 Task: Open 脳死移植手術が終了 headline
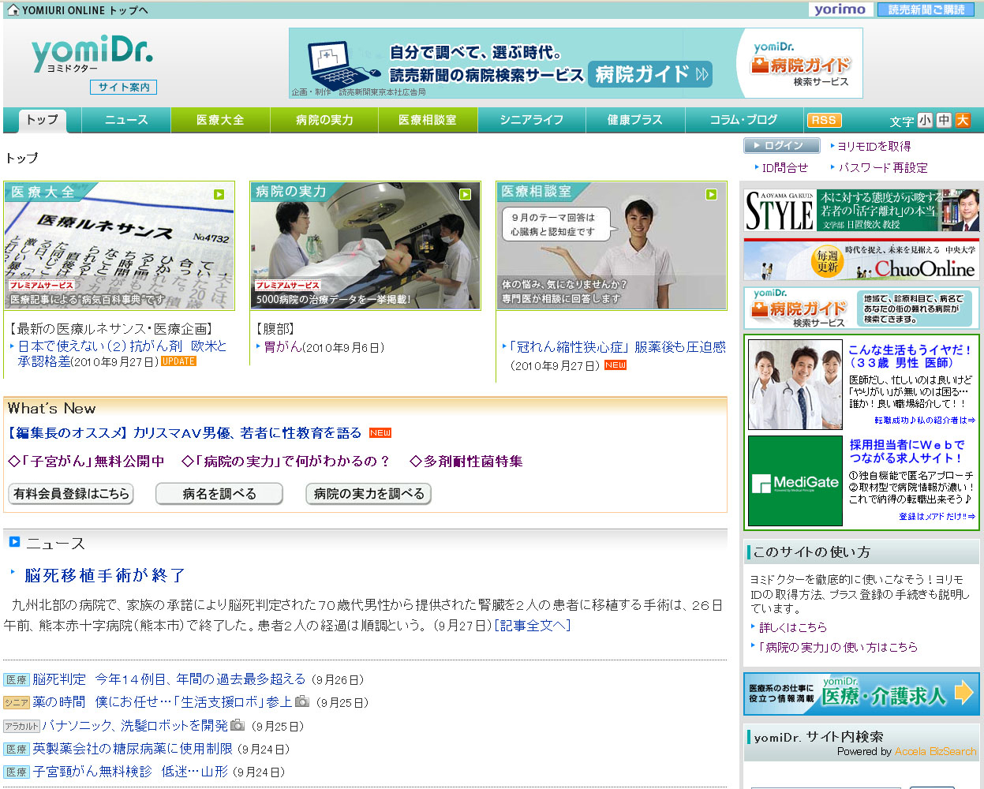point(105,575)
